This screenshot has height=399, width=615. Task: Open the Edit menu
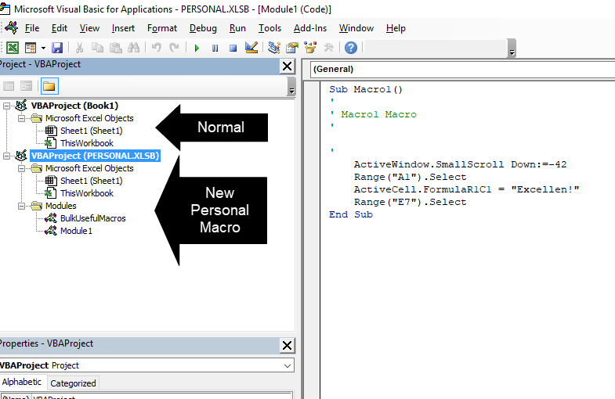(60, 28)
